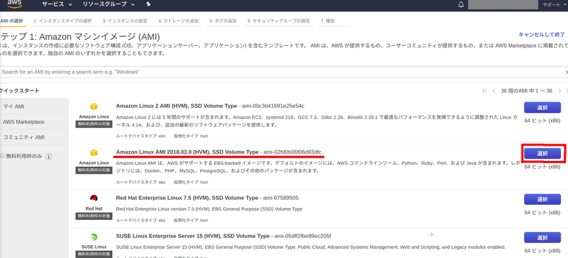Click the Amazon Linux 2 AMI box icon

point(94,107)
